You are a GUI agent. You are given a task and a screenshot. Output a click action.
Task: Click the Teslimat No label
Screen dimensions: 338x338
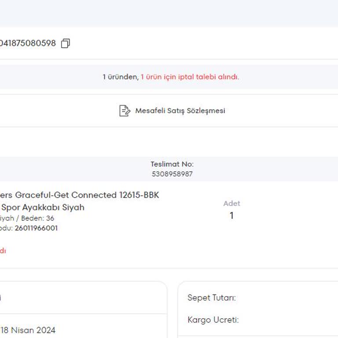point(172,164)
